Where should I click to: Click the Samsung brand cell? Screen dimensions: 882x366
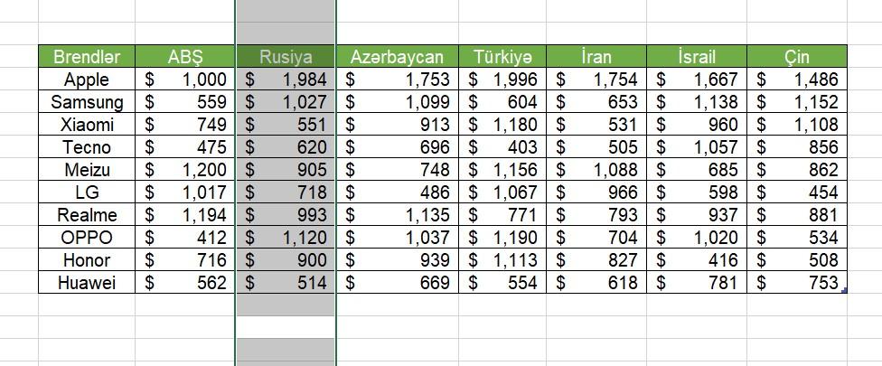pyautogui.click(x=87, y=102)
